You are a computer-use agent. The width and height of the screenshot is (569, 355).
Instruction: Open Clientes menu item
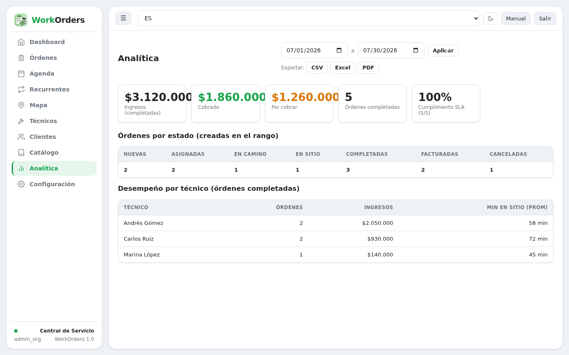click(x=54, y=137)
